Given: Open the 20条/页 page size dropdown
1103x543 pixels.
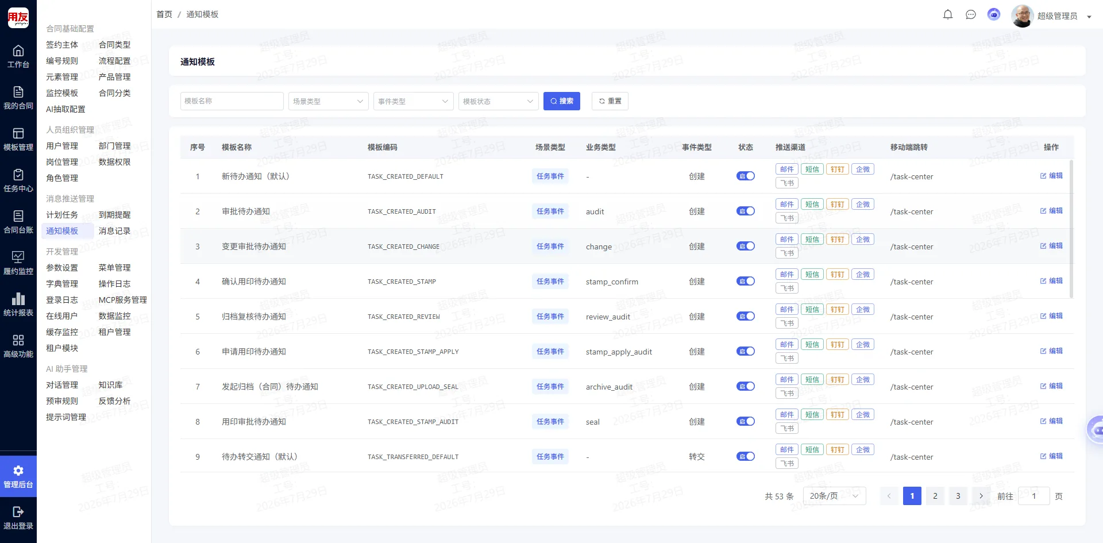Looking at the screenshot, I should point(834,496).
